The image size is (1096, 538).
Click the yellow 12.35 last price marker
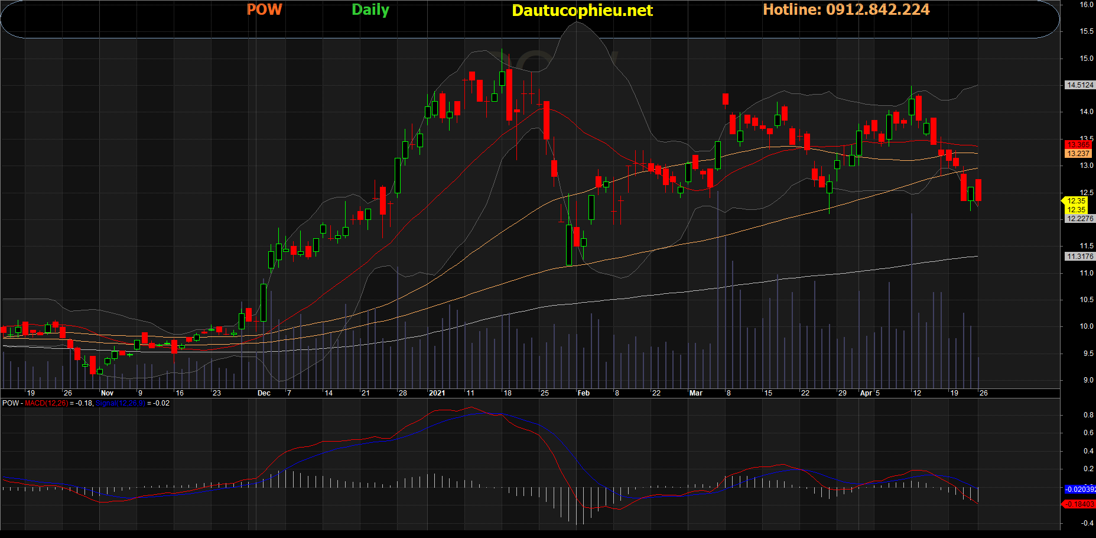1076,201
